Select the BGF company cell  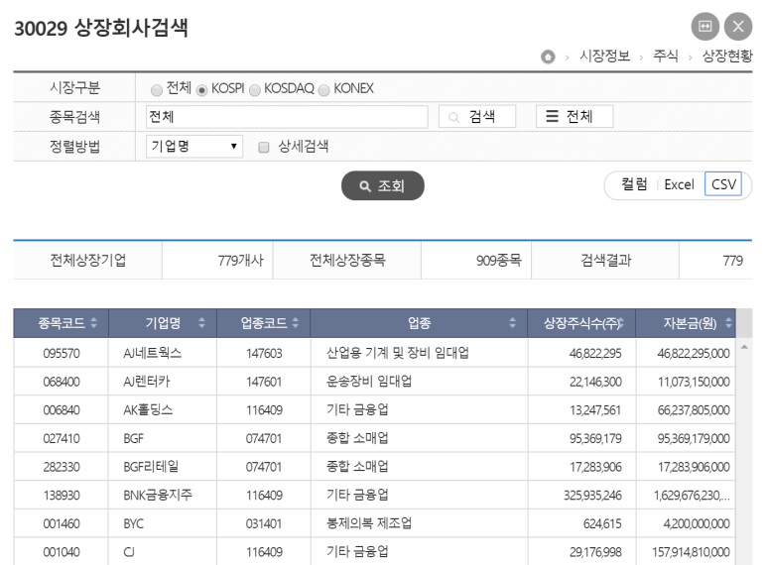click(x=134, y=438)
